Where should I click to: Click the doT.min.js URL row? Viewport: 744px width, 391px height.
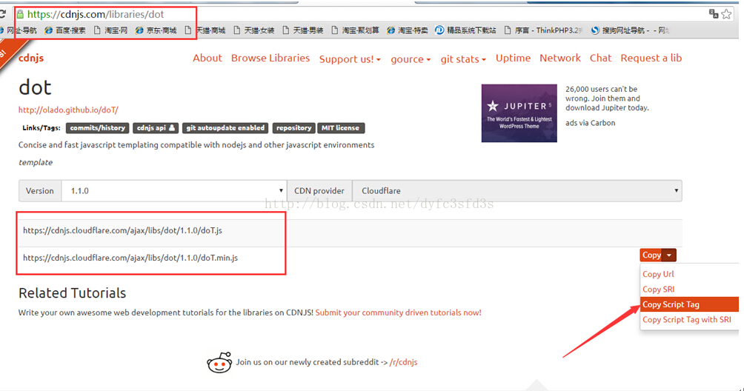pos(351,258)
